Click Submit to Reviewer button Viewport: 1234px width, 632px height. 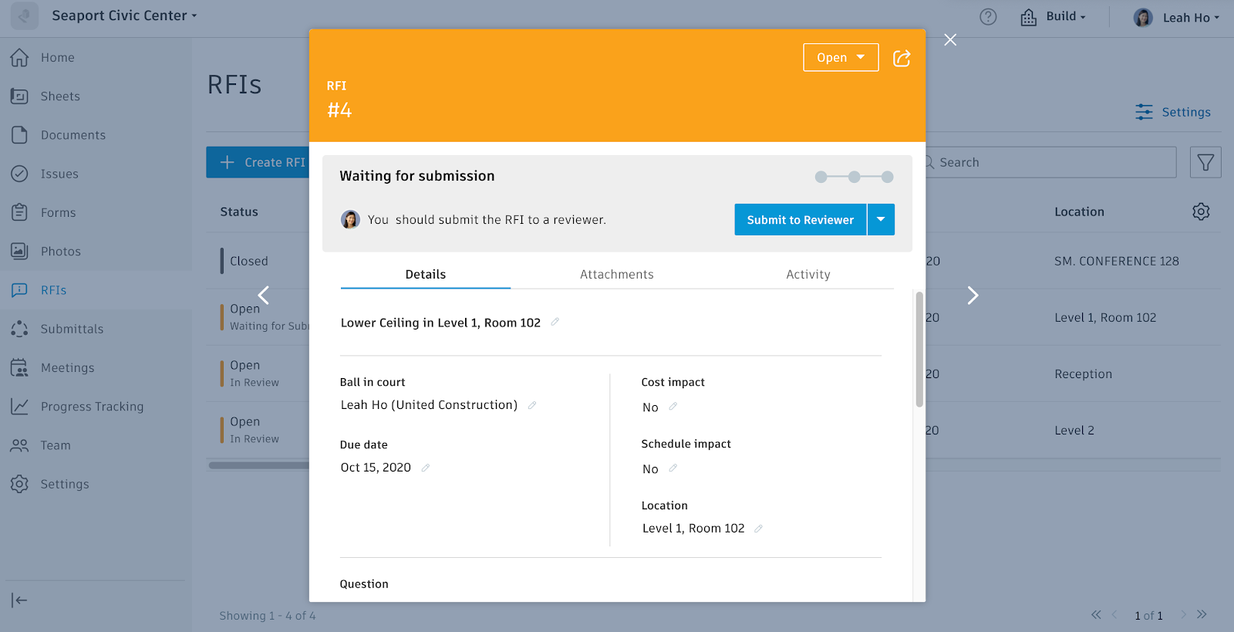pos(801,219)
